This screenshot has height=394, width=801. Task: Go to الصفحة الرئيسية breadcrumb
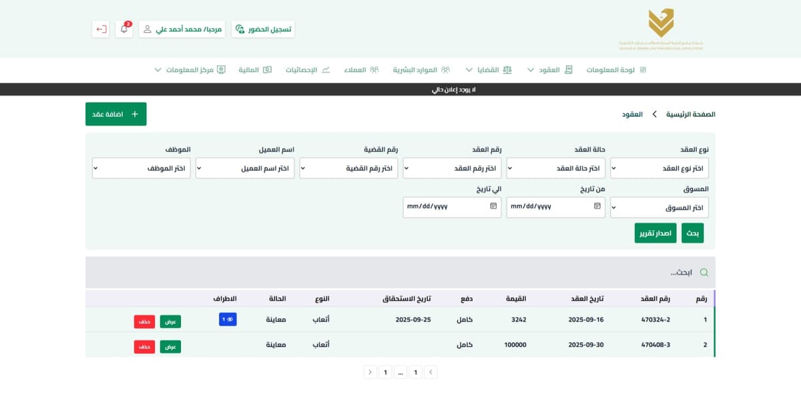(x=691, y=115)
